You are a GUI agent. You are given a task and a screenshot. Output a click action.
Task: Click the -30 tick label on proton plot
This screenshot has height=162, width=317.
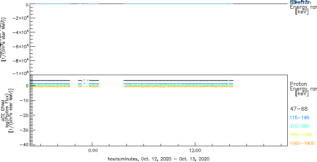(24, 130)
